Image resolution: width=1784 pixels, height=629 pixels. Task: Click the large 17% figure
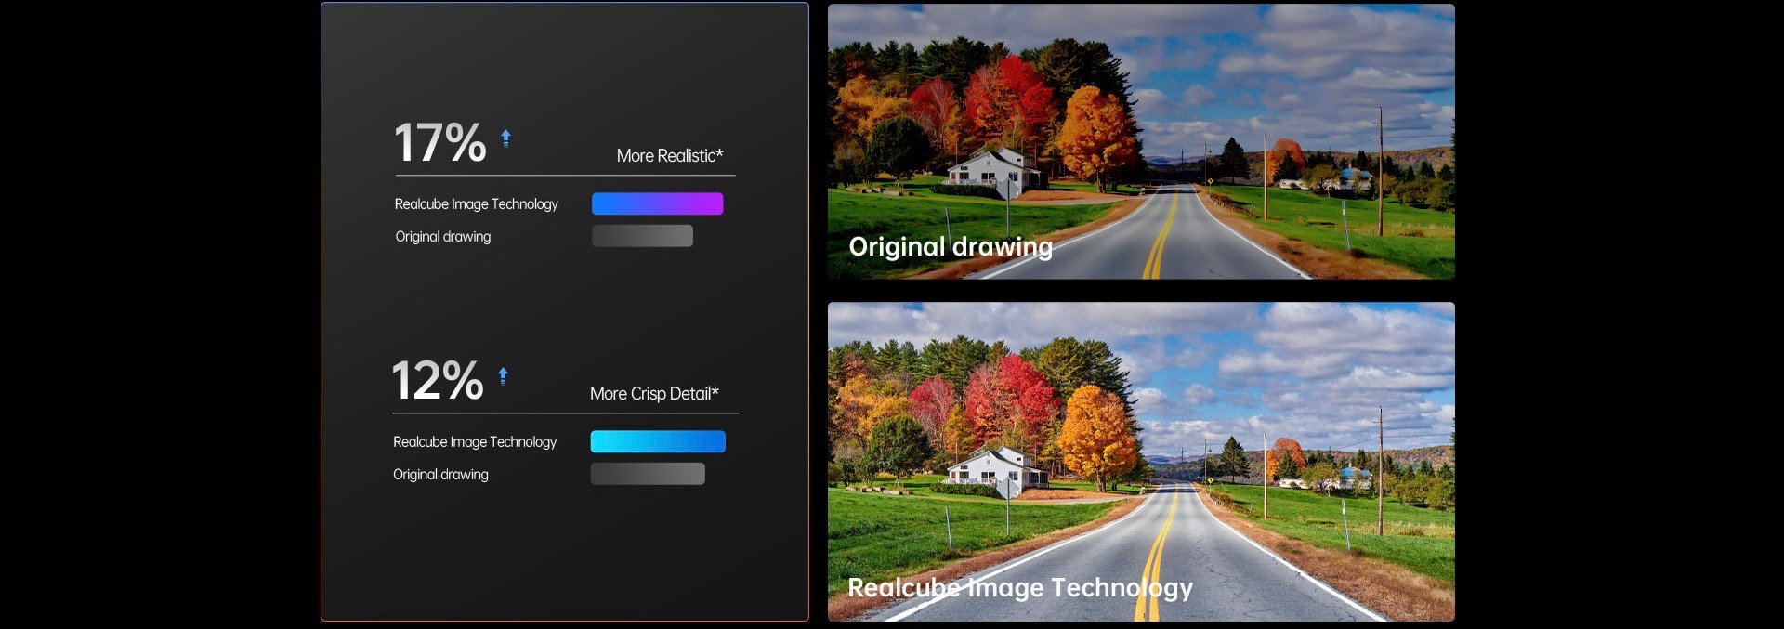pyautogui.click(x=439, y=143)
